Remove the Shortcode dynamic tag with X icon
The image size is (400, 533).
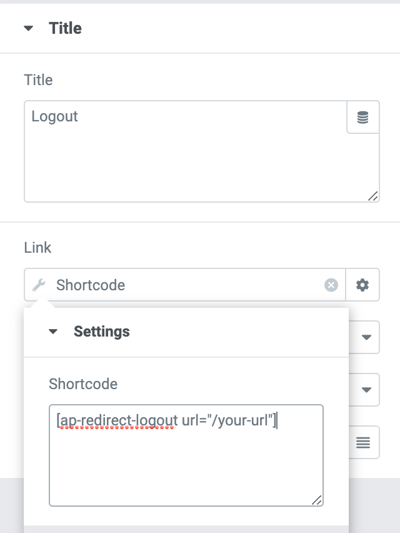[331, 285]
